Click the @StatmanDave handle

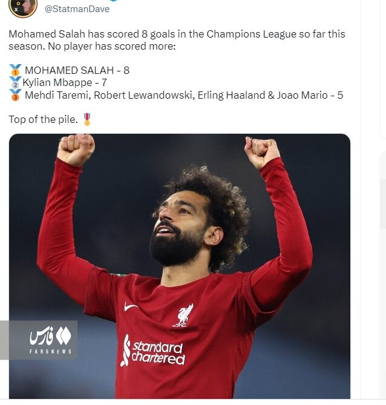tap(77, 9)
